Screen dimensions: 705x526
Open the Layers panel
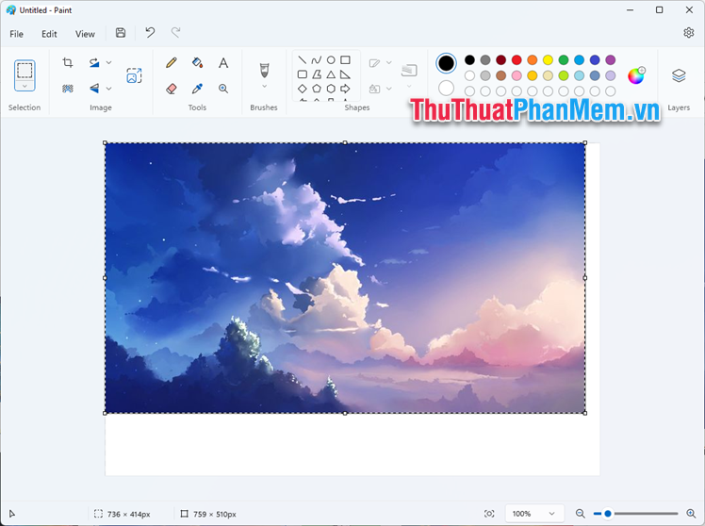(679, 75)
